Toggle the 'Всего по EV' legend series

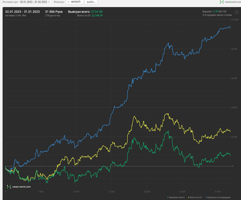coord(195,197)
